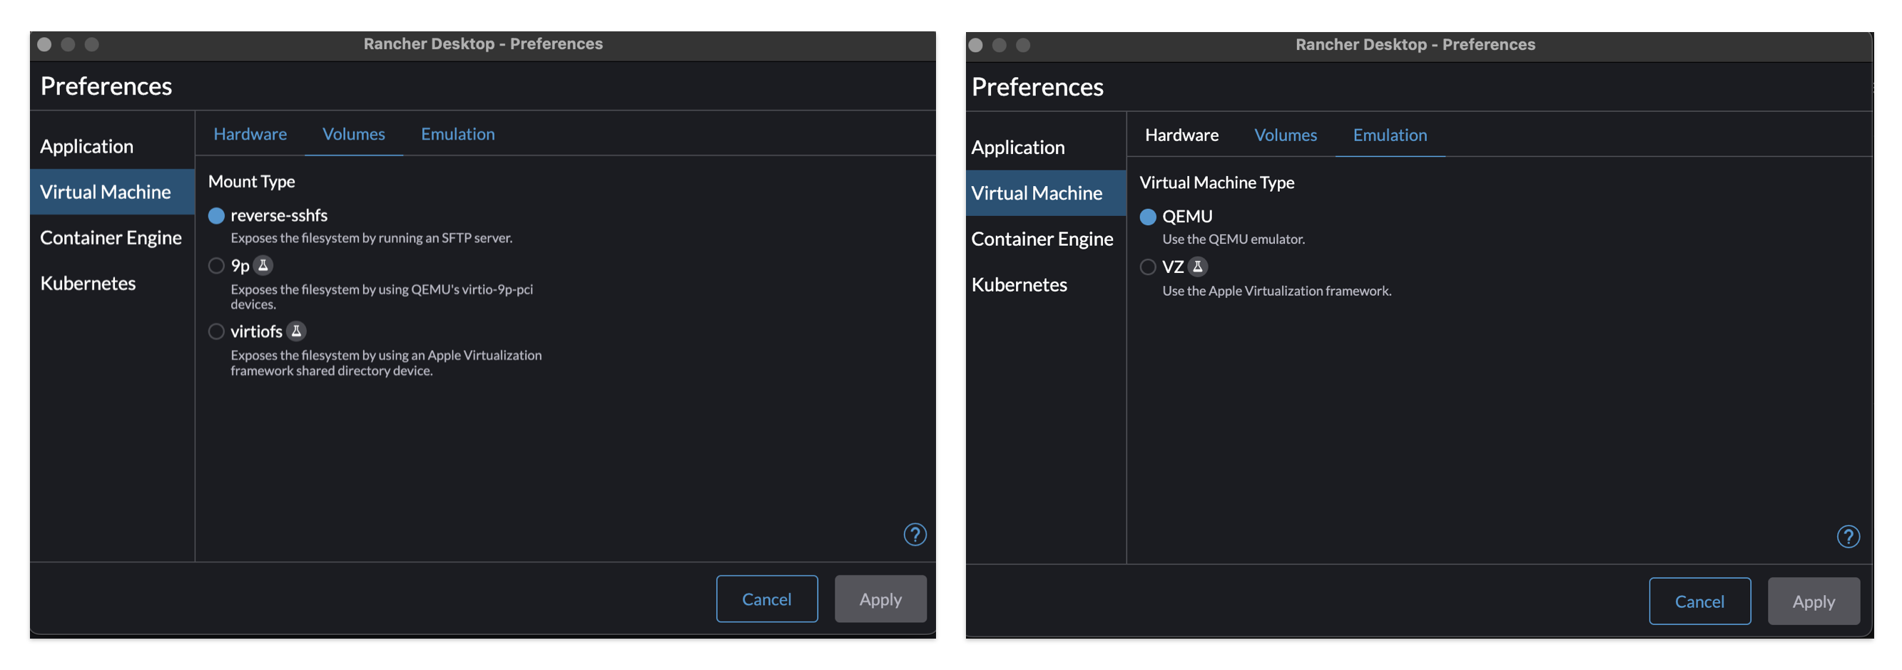Open Container Engine settings from the sidebar
This screenshot has width=1902, height=670.
[111, 237]
